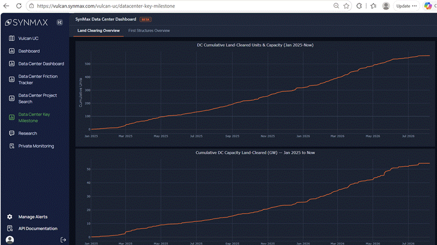Select the Land Clearing Overview tab
Viewport: 437px width, 245px height.
[x=98, y=31]
